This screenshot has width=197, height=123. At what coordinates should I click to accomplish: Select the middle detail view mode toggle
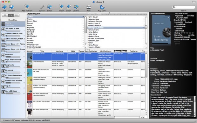pos(11,15)
